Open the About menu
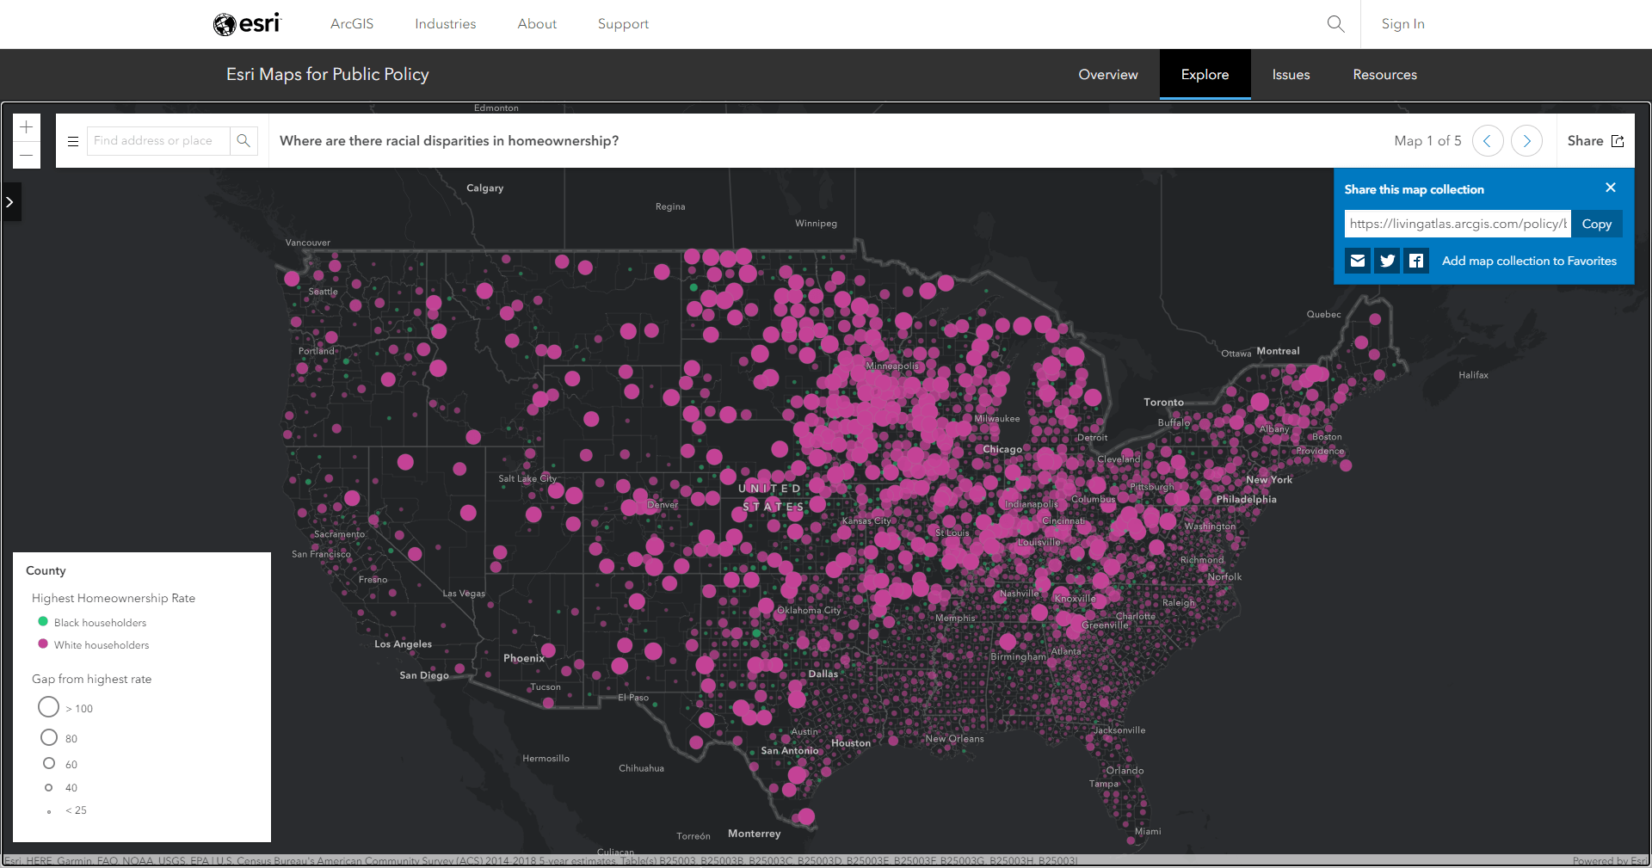This screenshot has height=868, width=1652. click(x=537, y=24)
